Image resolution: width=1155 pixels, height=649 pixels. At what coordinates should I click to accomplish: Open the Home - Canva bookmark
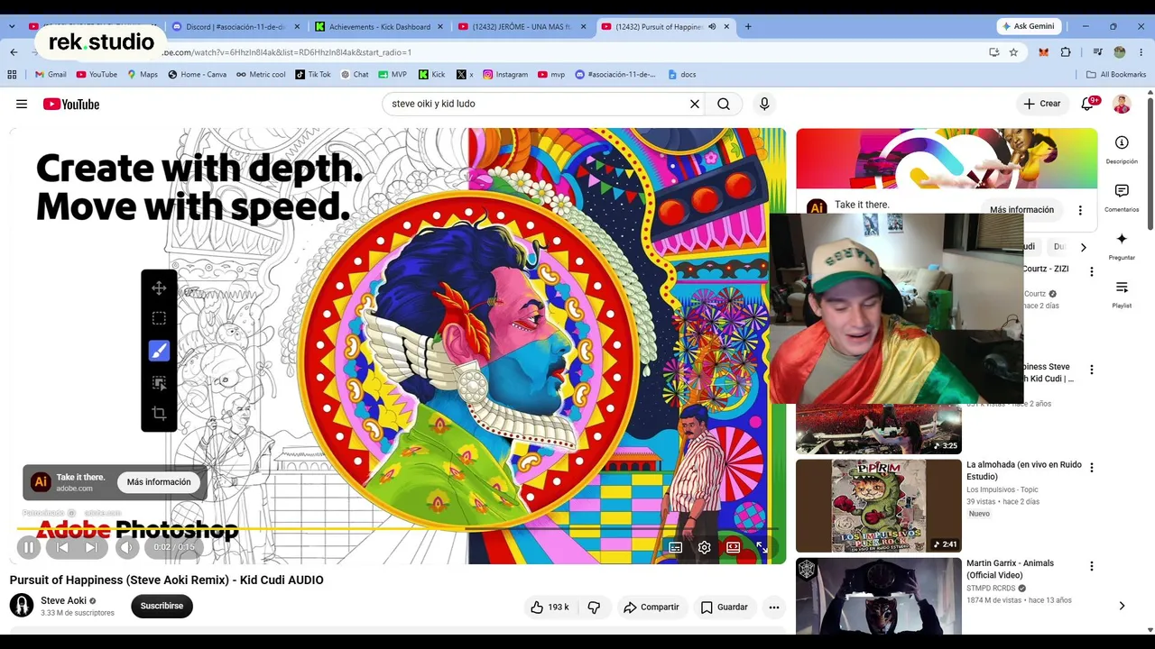pyautogui.click(x=197, y=75)
